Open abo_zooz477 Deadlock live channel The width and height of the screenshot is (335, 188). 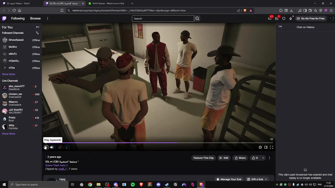pyautogui.click(x=21, y=88)
